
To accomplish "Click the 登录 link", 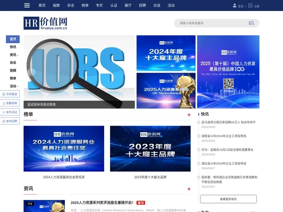I will pos(241,6).
